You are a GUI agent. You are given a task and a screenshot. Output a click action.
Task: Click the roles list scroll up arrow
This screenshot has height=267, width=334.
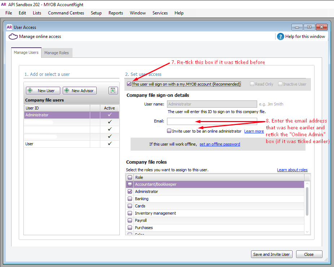(x=307, y=184)
